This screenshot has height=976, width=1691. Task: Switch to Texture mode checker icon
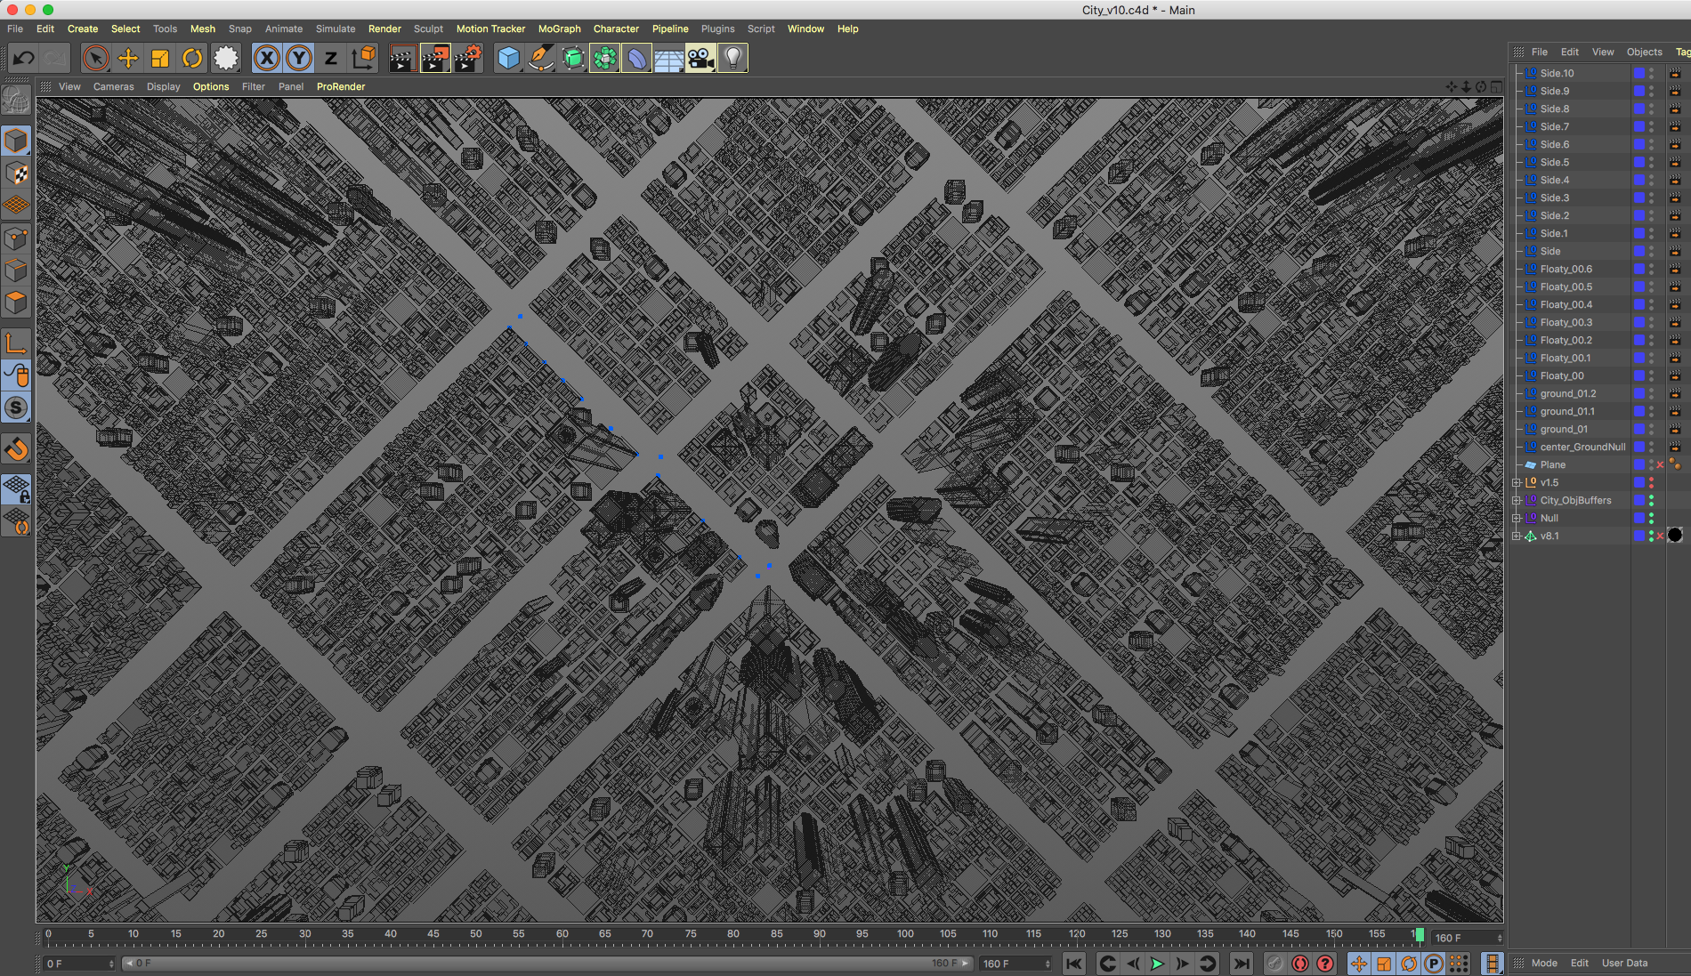(16, 173)
